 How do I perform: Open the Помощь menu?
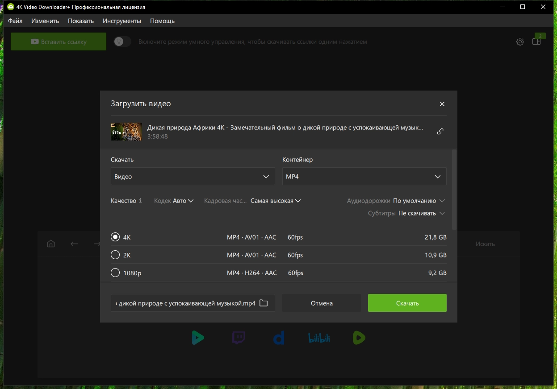[x=162, y=21]
